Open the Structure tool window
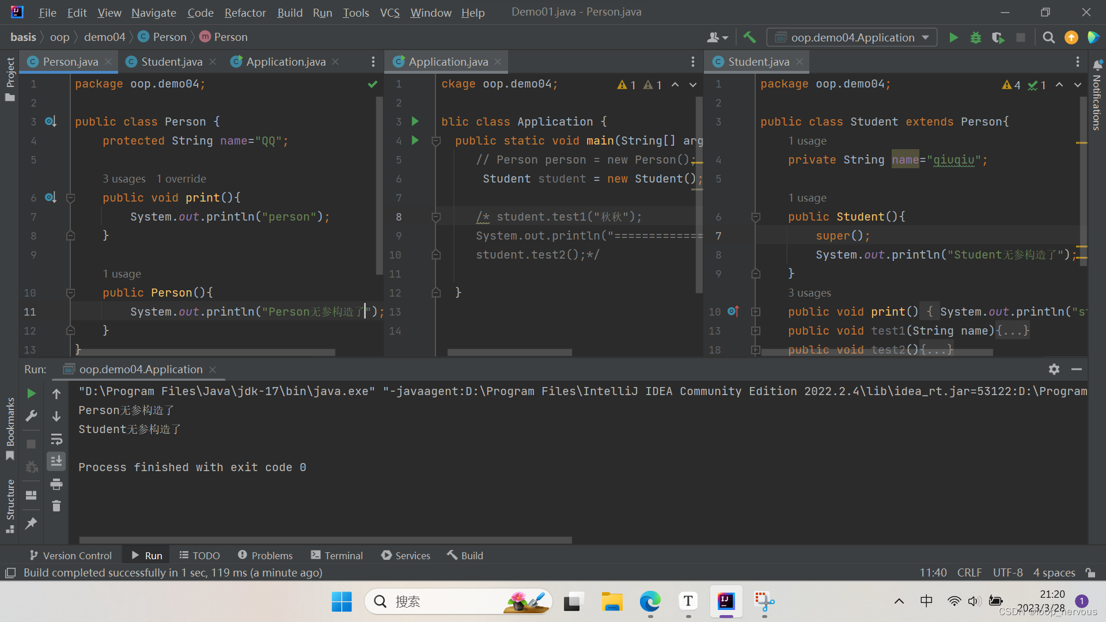The width and height of the screenshot is (1106, 622). pyautogui.click(x=10, y=506)
